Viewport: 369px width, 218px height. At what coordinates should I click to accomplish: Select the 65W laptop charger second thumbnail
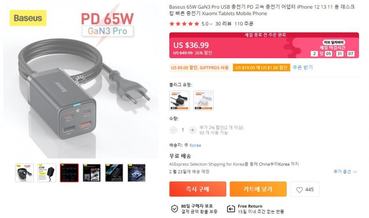(47, 173)
